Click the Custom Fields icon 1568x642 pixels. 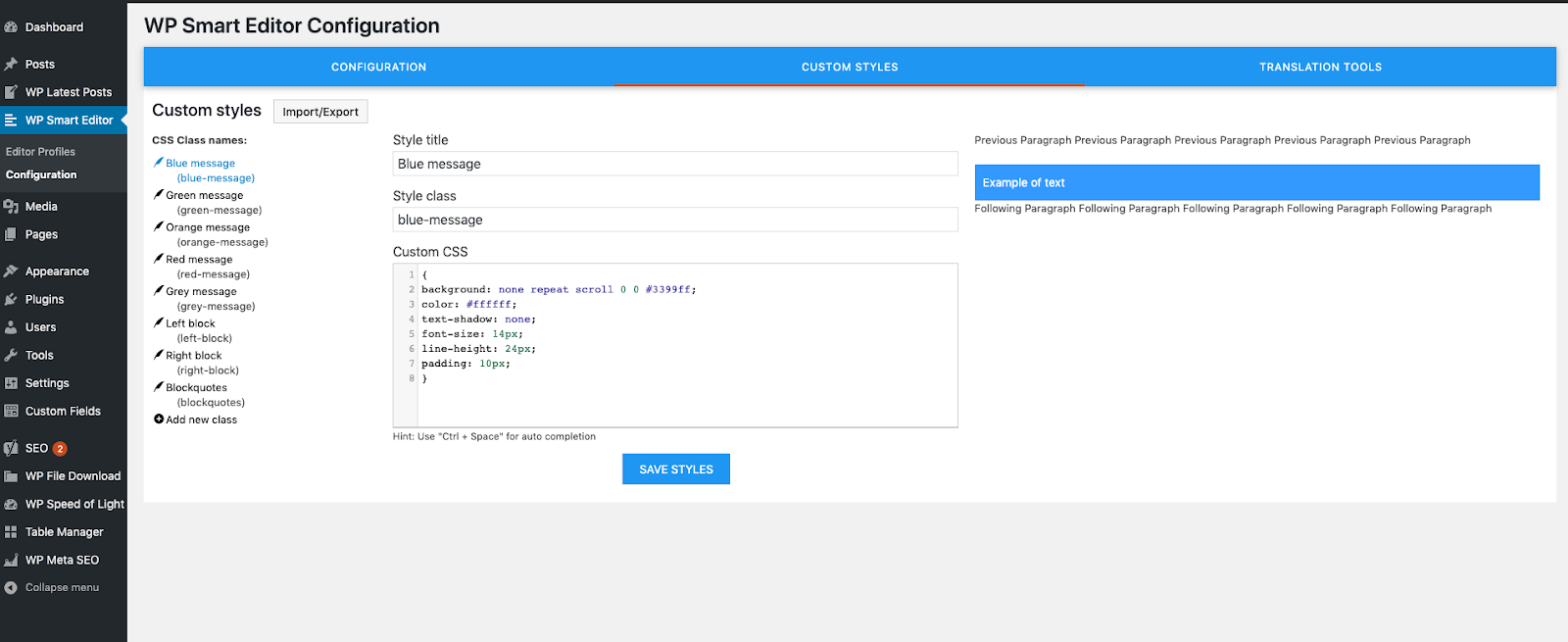(x=11, y=411)
